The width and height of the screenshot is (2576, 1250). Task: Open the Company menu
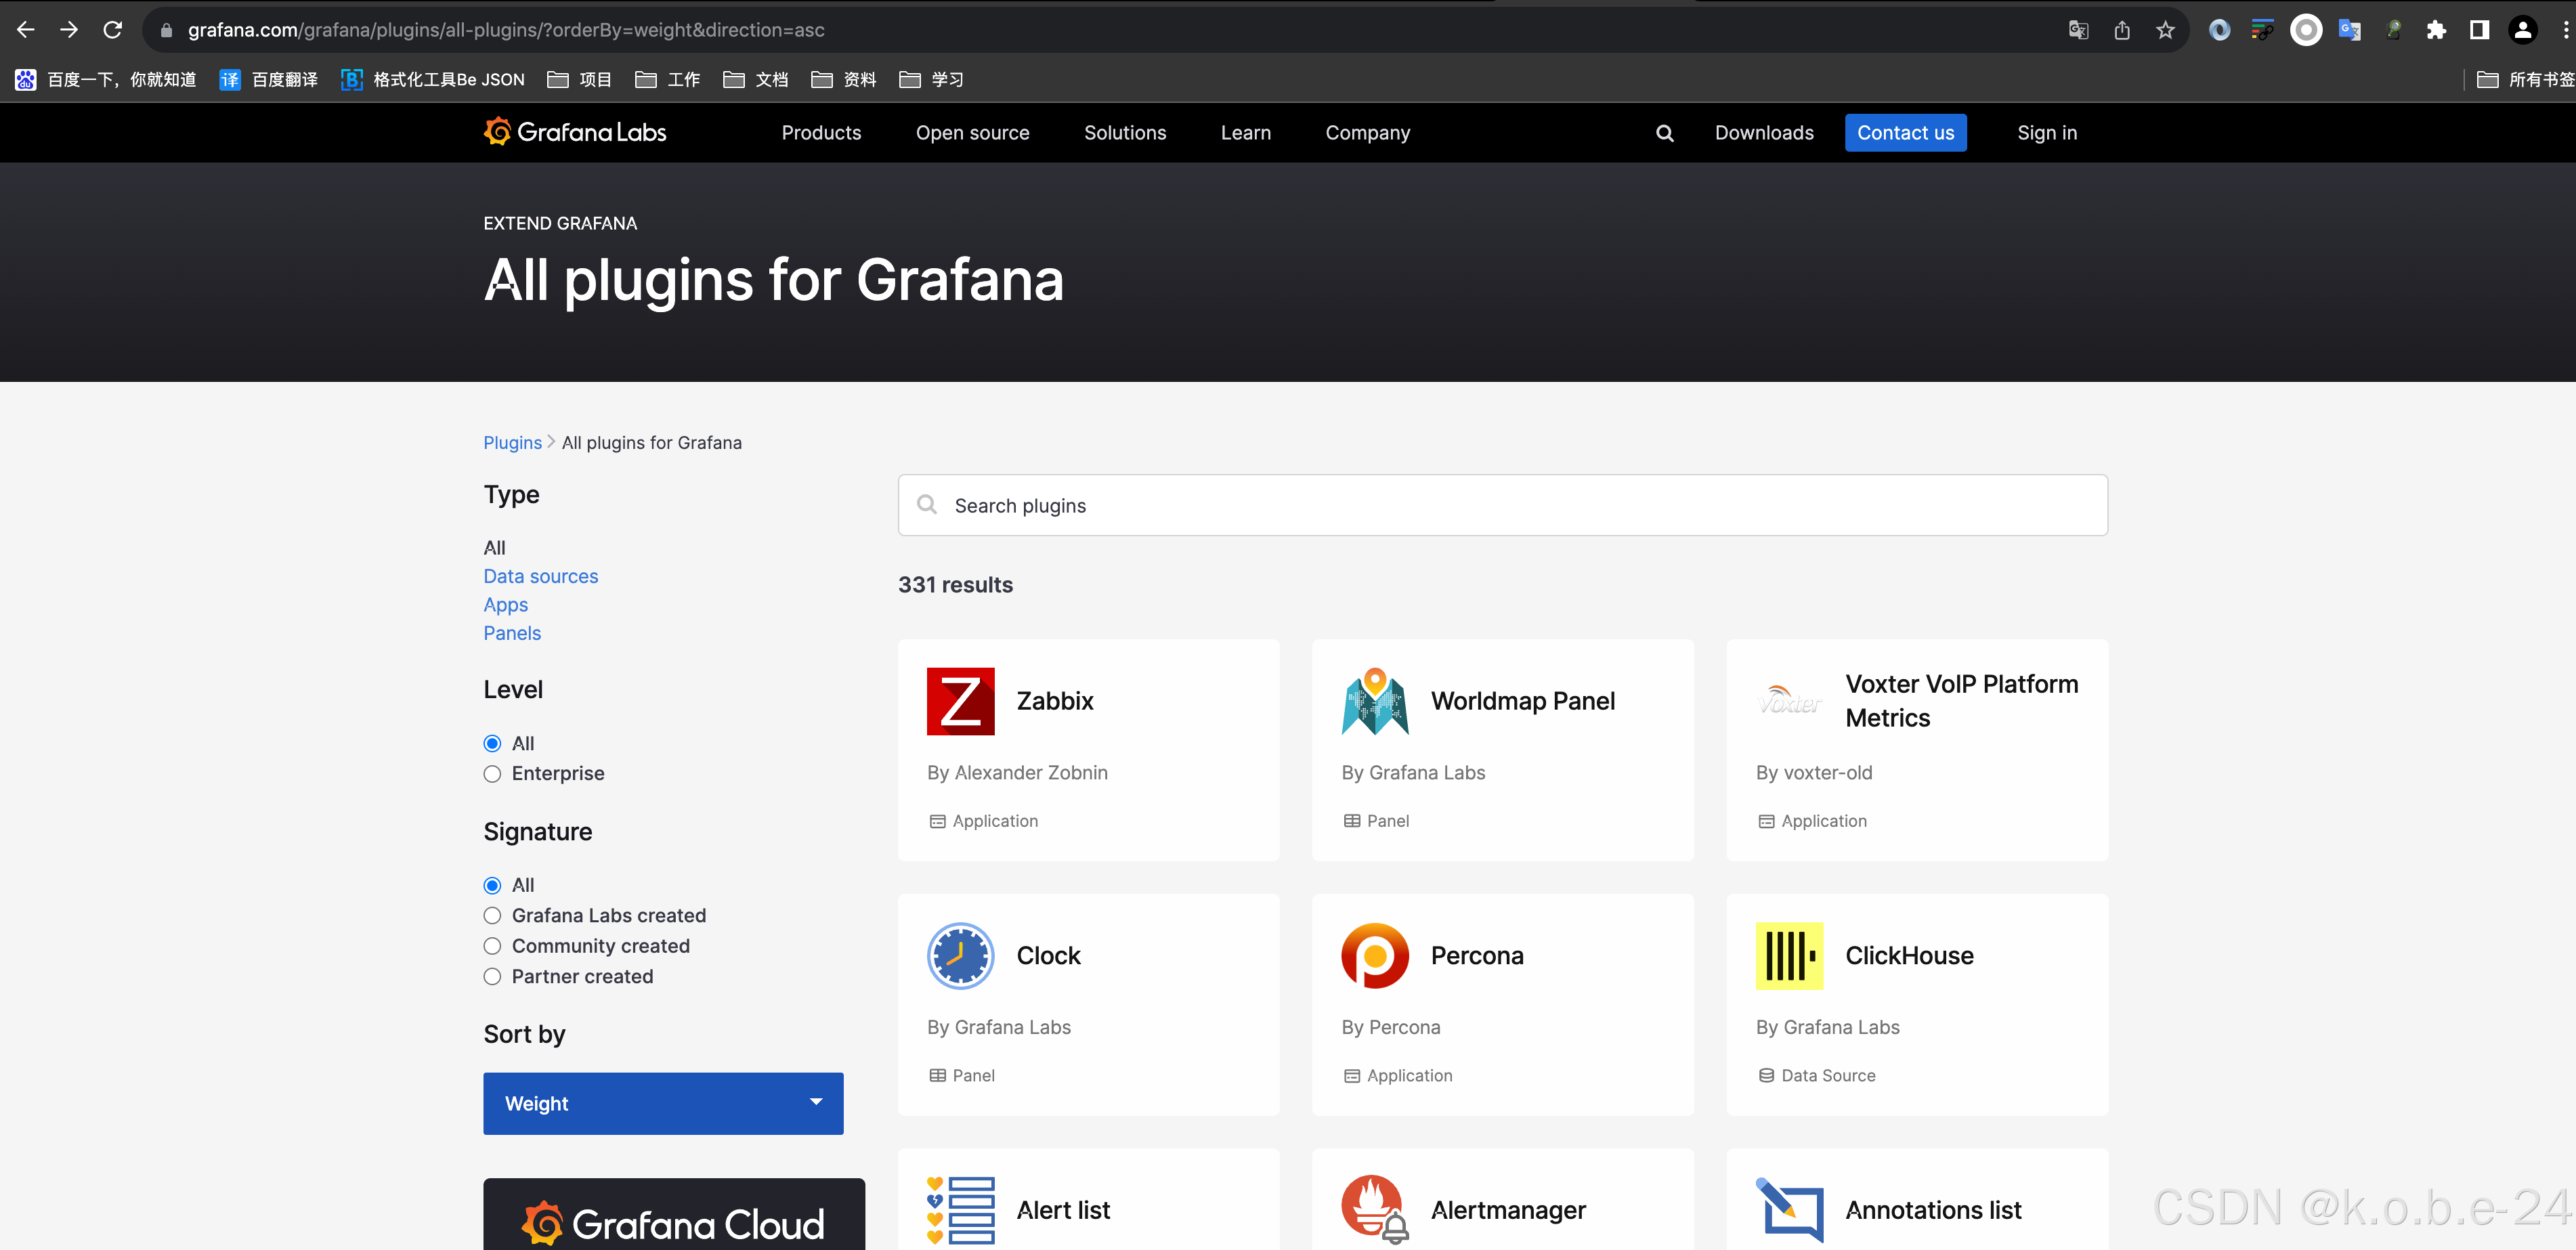tap(1367, 133)
